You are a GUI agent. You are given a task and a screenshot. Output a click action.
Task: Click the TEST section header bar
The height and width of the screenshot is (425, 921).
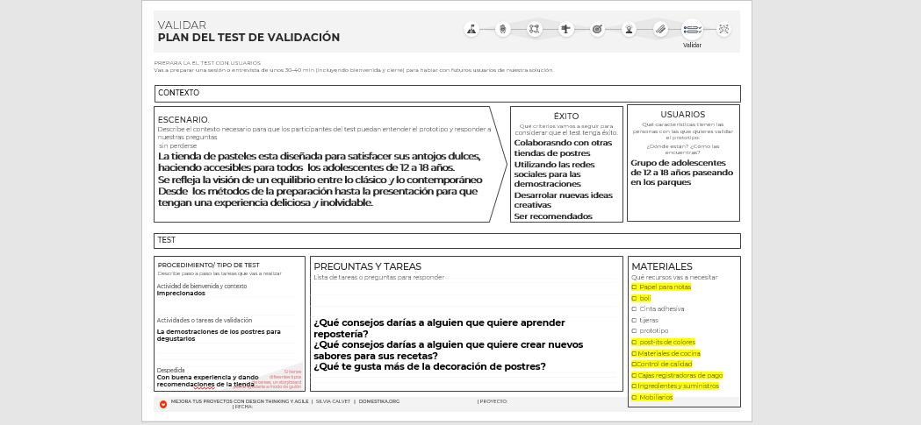point(448,241)
